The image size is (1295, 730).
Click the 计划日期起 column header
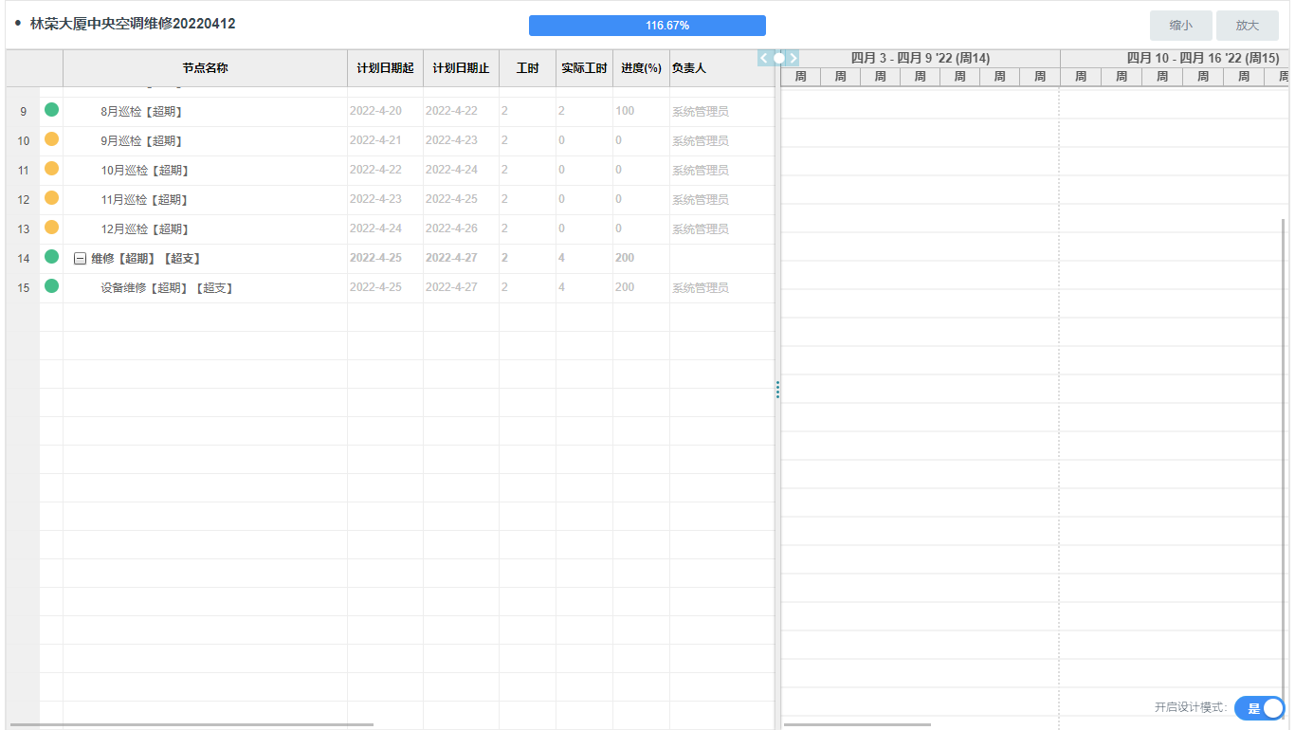385,68
